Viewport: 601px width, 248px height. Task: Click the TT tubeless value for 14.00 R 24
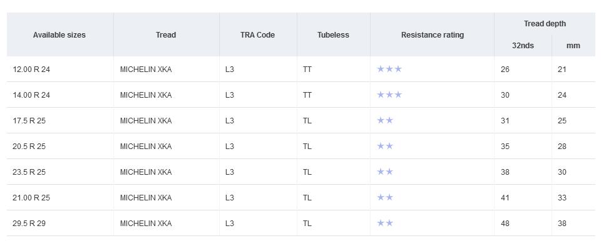point(307,95)
